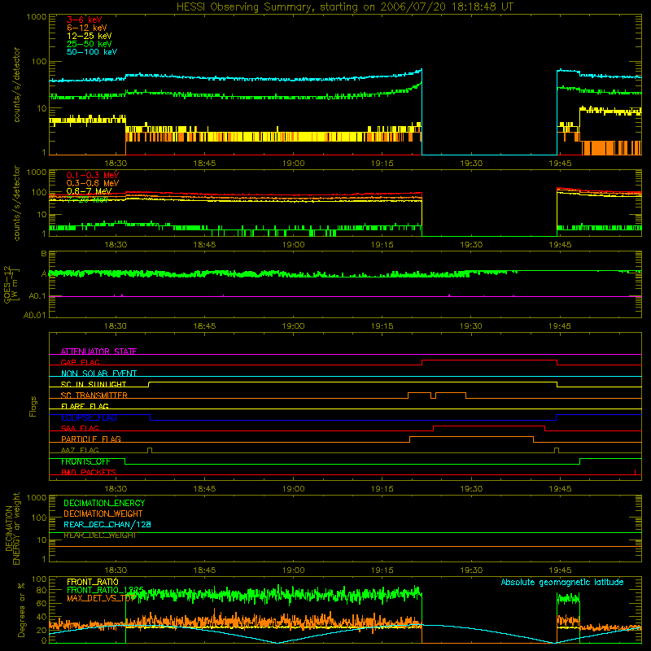Click the FRONT_RATIO legend label
The image size is (651, 651).
pos(93,582)
